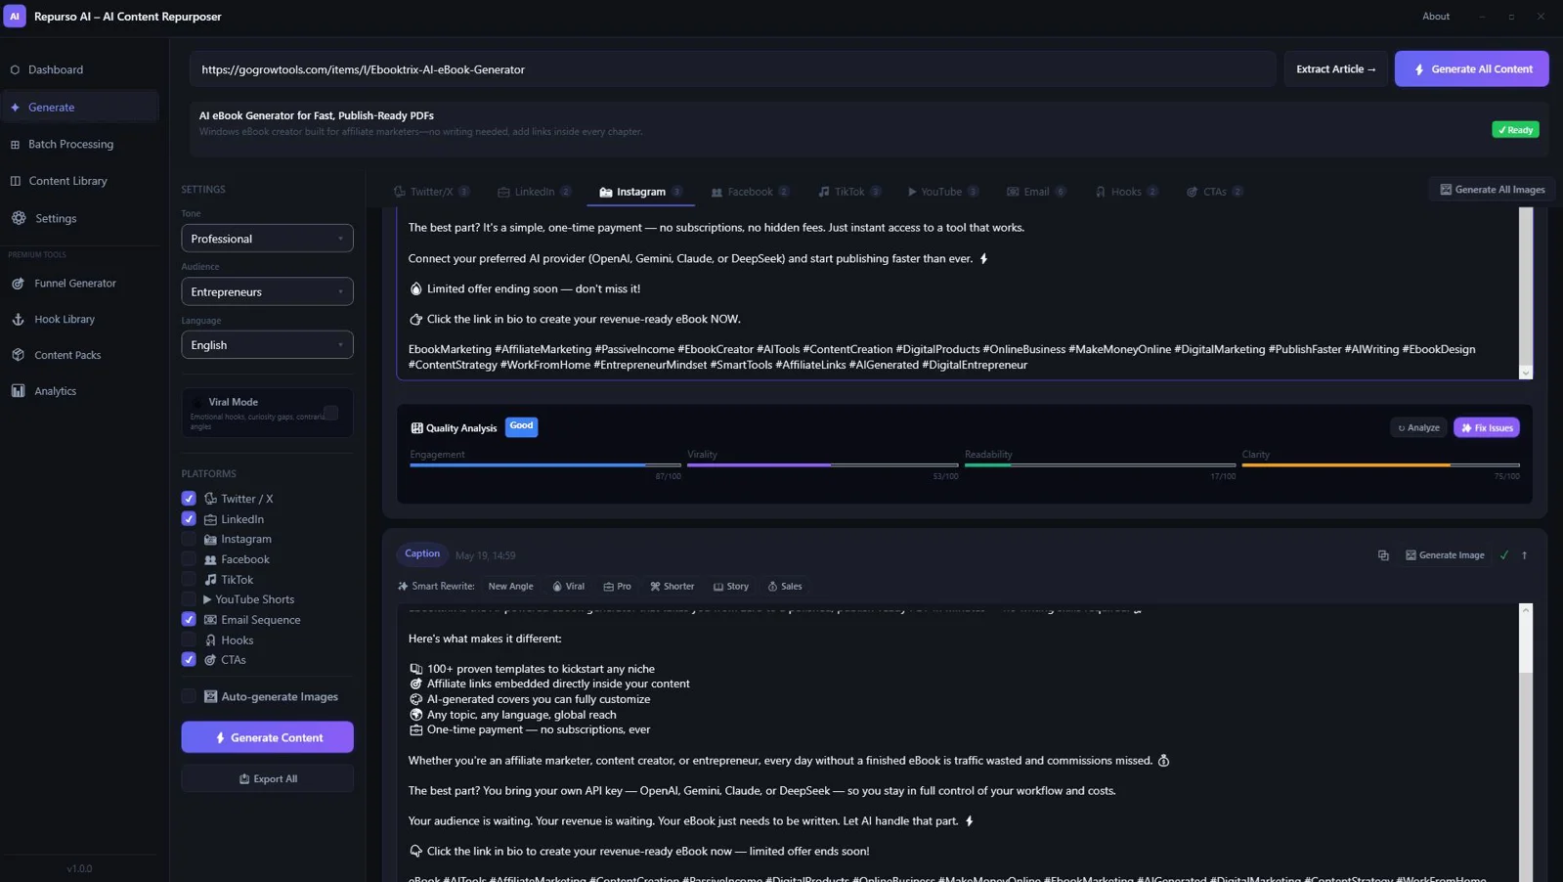Open the Language dropdown showing English
Image resolution: width=1563 pixels, height=882 pixels.
tap(267, 345)
